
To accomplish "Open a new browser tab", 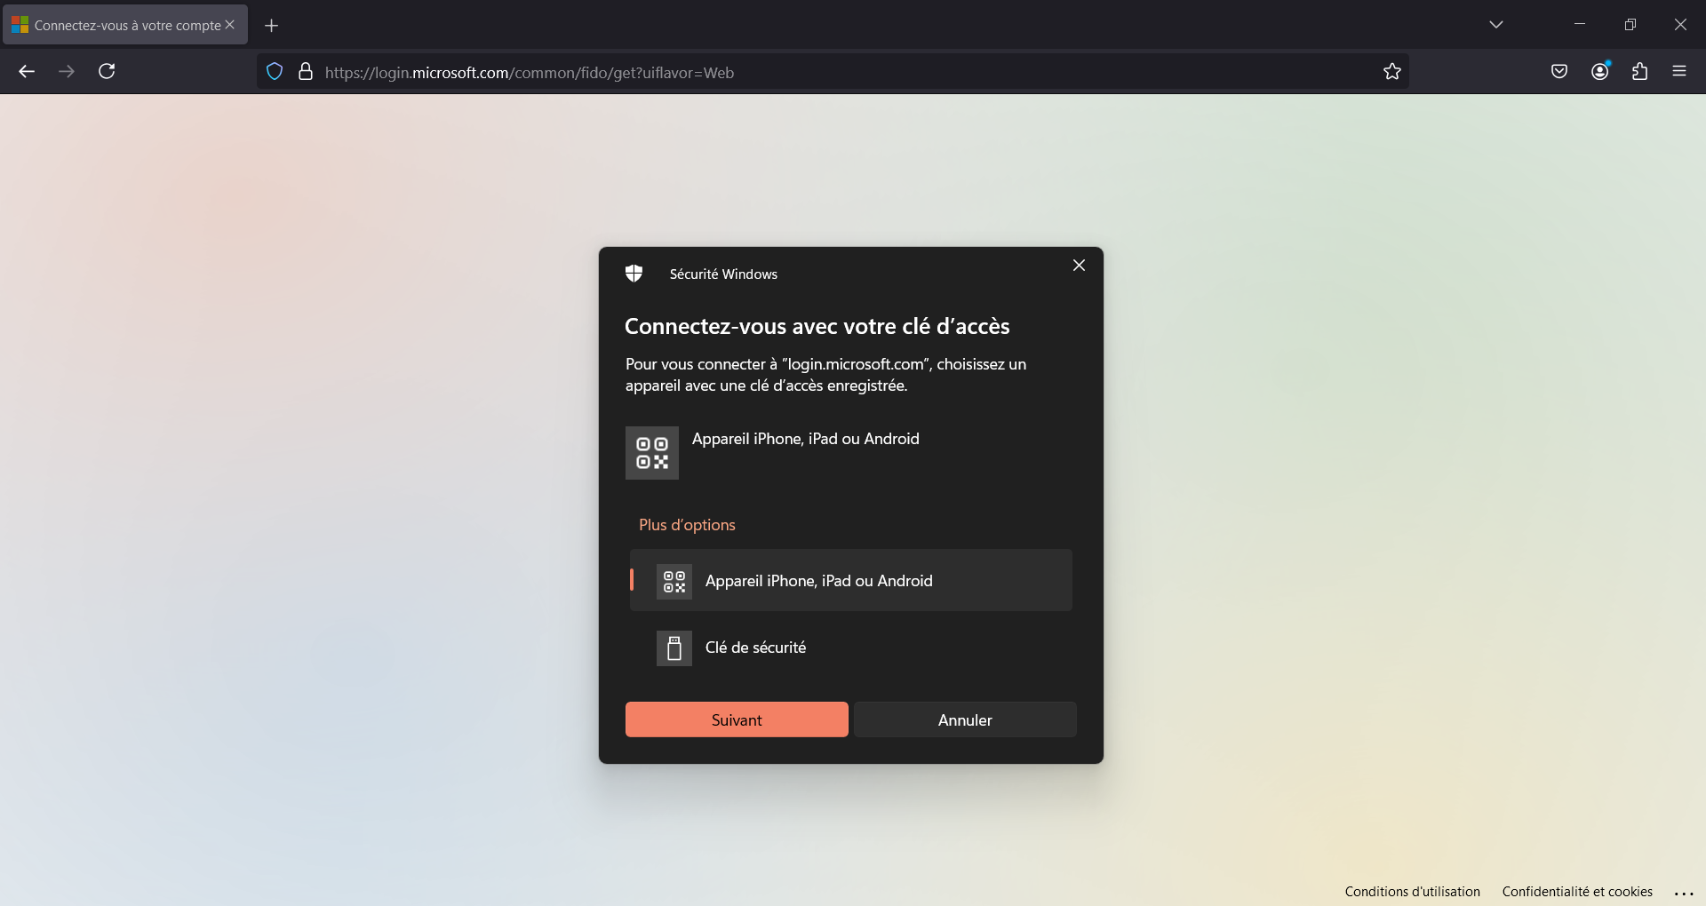I will point(272,26).
